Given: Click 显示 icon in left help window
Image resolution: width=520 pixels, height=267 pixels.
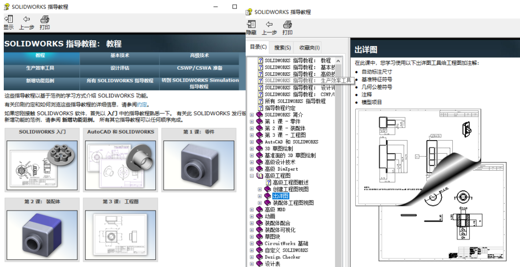Looking at the screenshot, I should click(x=8, y=20).
